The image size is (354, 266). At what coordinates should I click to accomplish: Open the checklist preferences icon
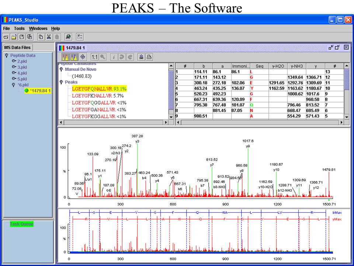[x=80, y=37]
